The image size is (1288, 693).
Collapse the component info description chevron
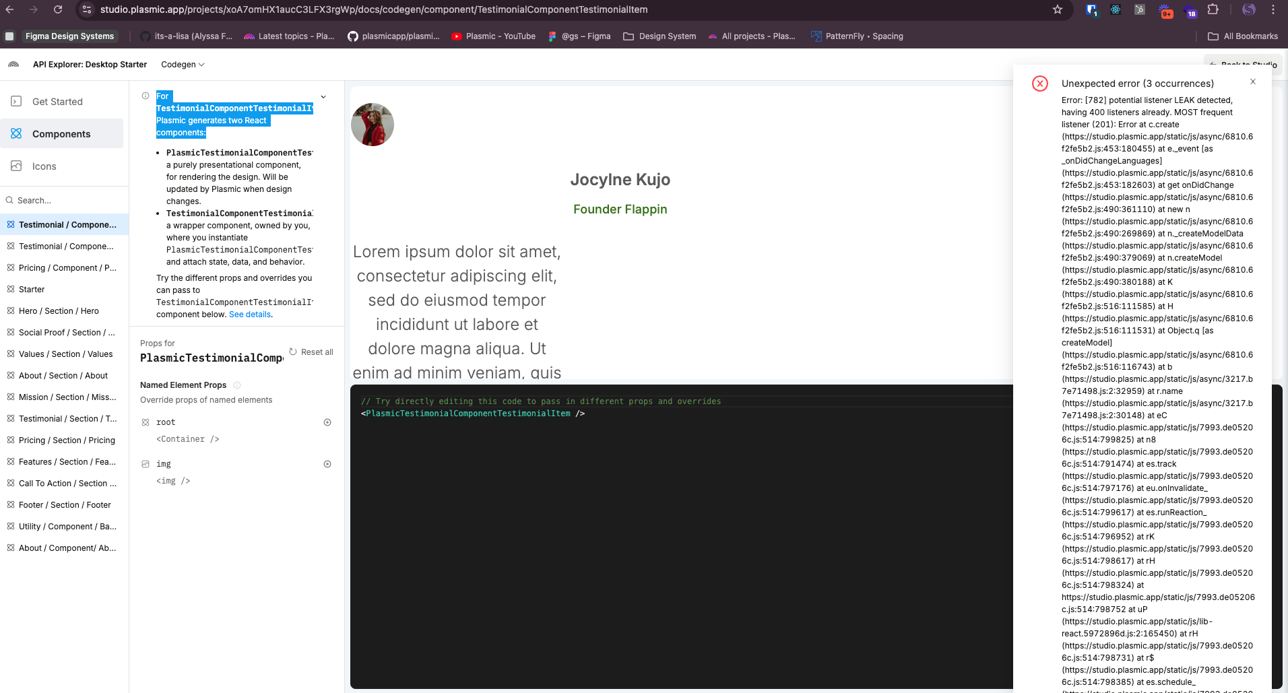tap(323, 97)
